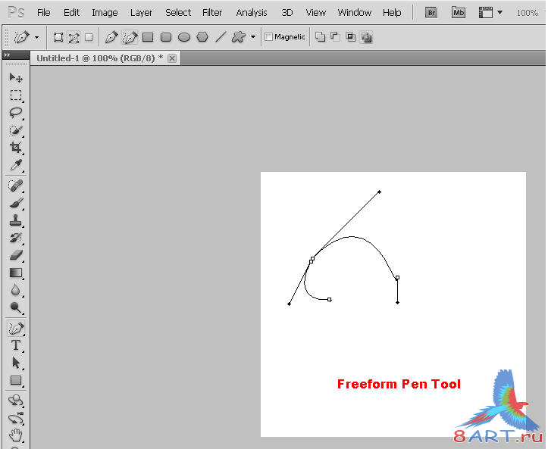Choose Shape Layers mode in options bar
The width and height of the screenshot is (548, 449).
(x=58, y=37)
